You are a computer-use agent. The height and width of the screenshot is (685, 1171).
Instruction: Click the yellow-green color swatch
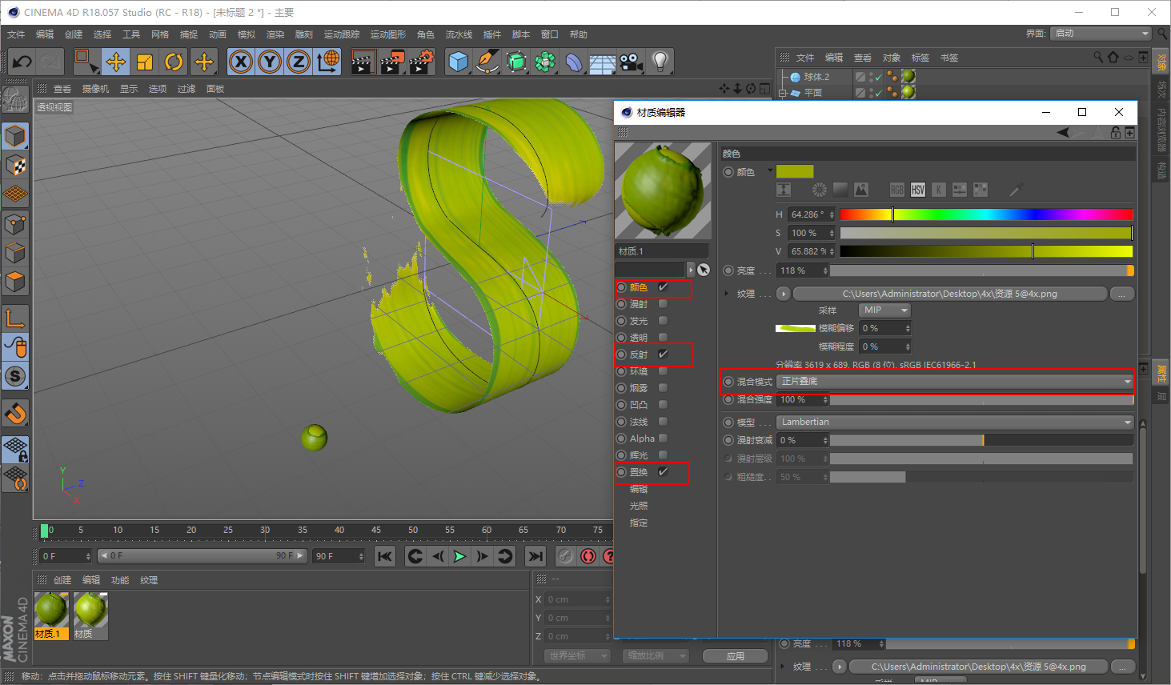(795, 171)
